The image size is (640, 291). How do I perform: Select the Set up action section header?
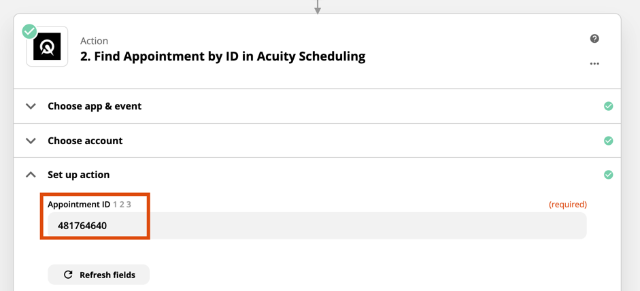317,175
